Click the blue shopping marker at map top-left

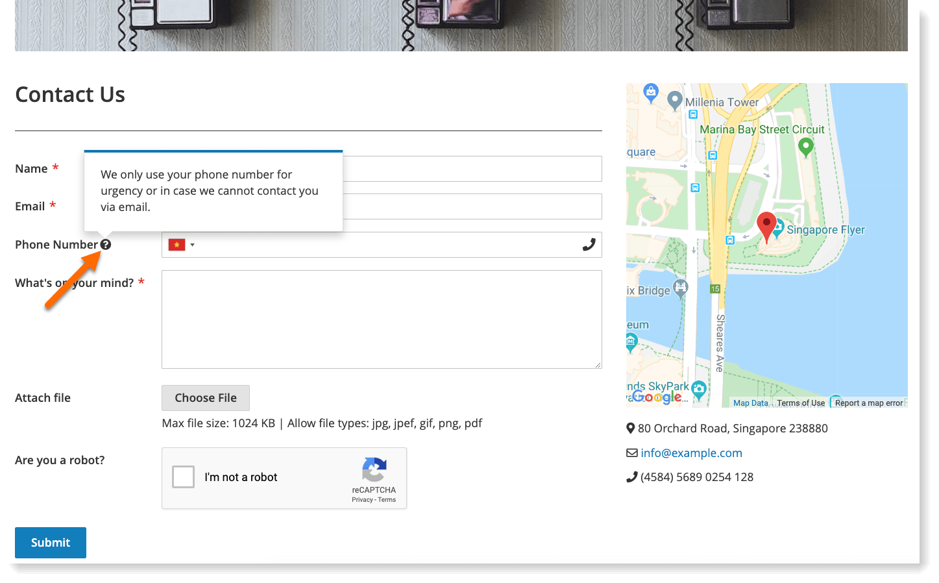point(651,93)
